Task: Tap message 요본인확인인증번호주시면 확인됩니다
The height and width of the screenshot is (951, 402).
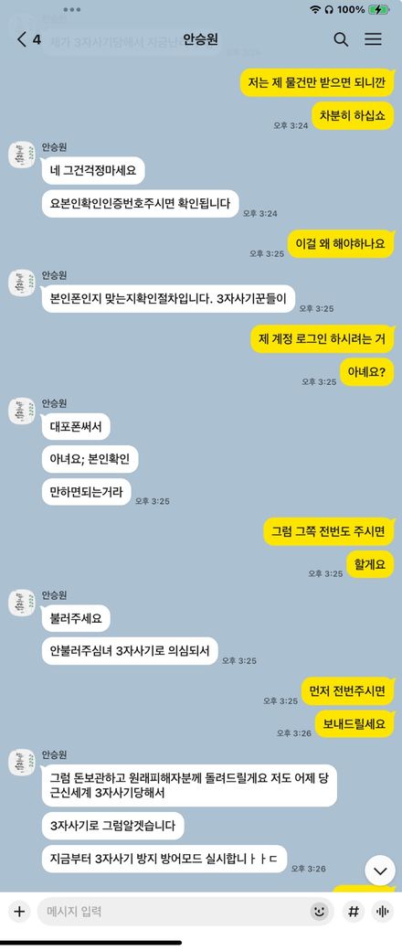Action: 140,203
